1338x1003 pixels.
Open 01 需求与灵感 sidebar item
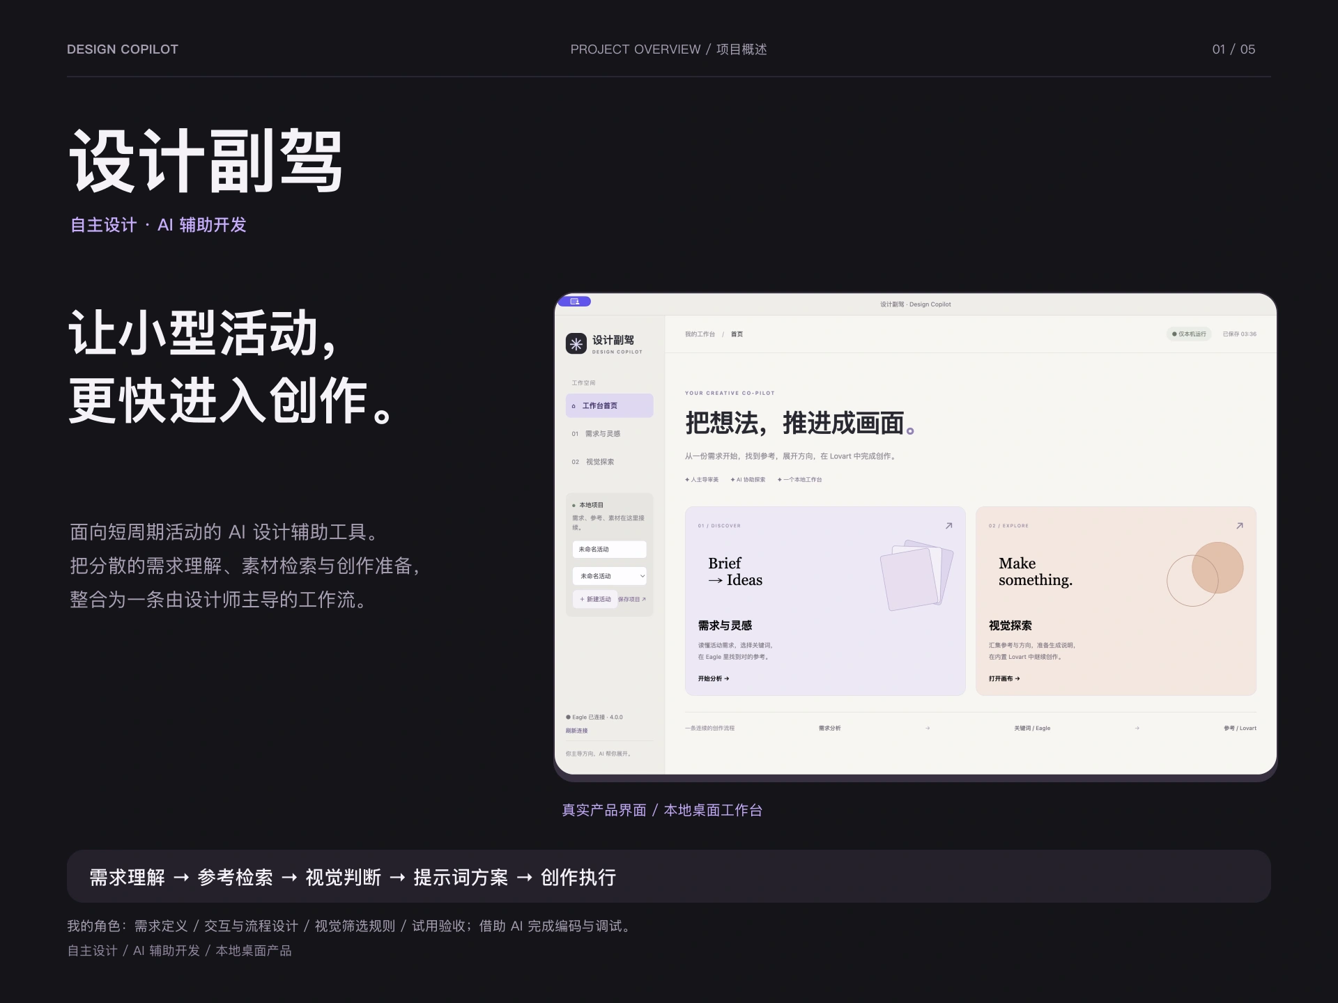609,434
